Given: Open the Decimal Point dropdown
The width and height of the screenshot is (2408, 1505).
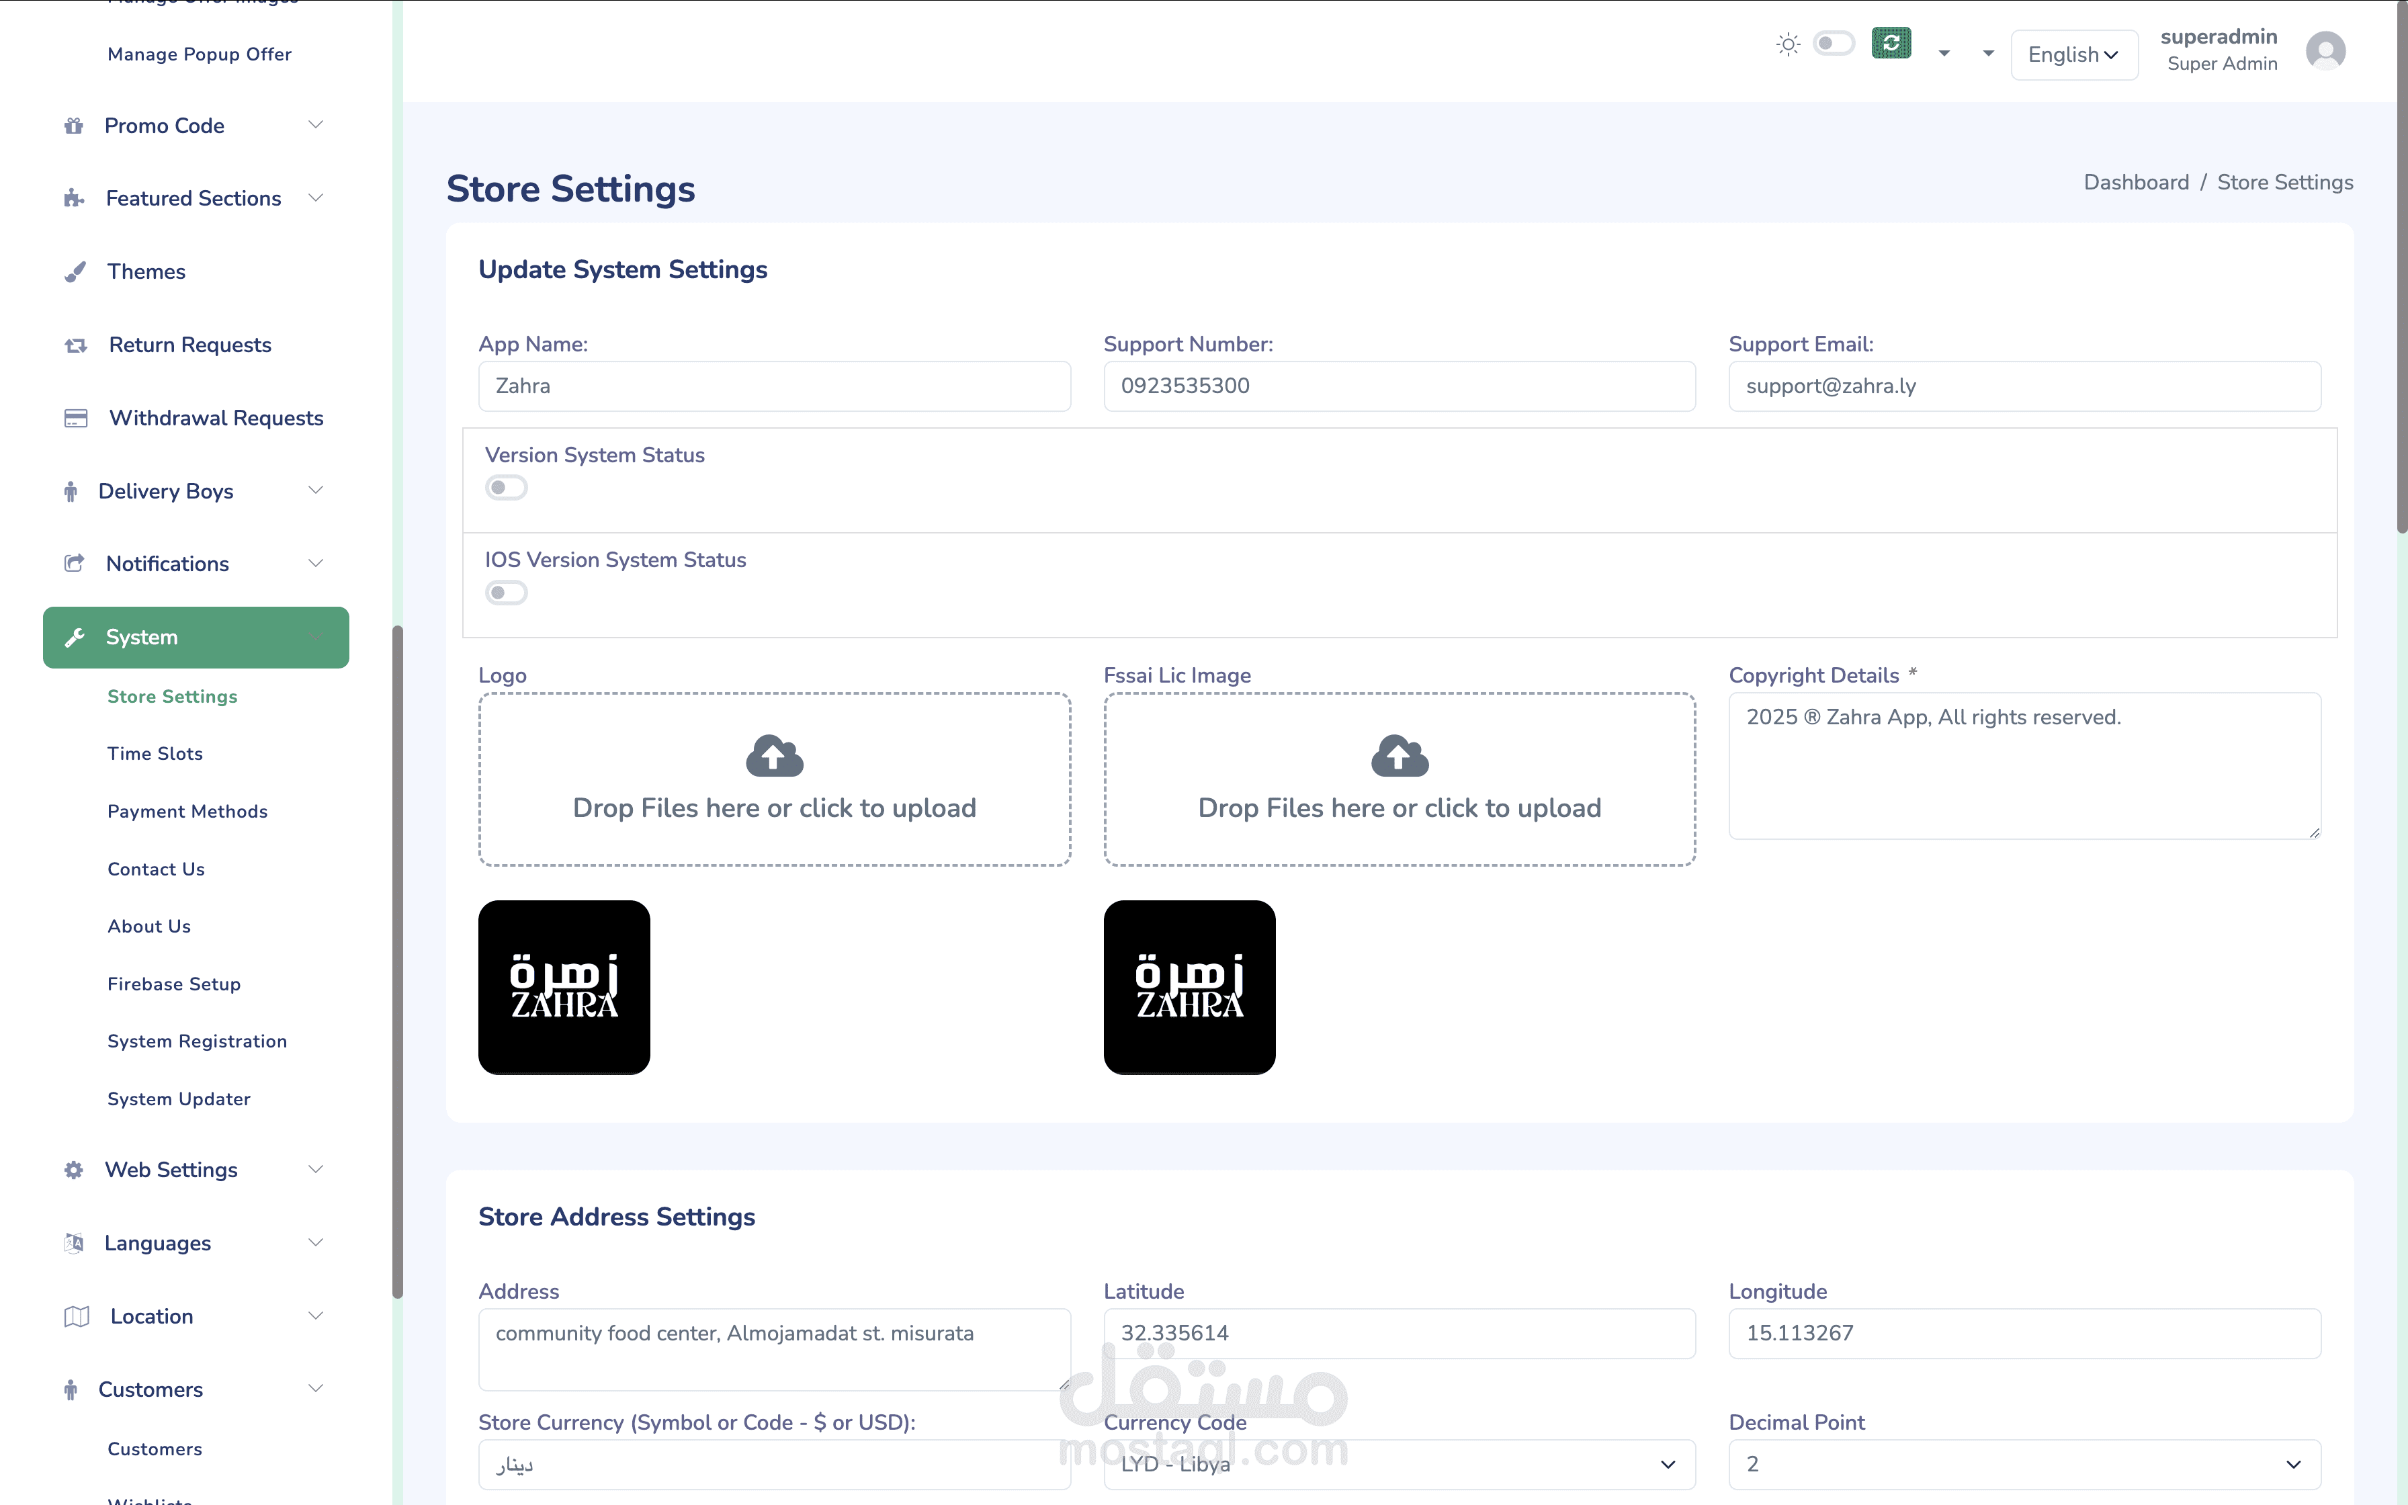Looking at the screenshot, I should [2024, 1464].
